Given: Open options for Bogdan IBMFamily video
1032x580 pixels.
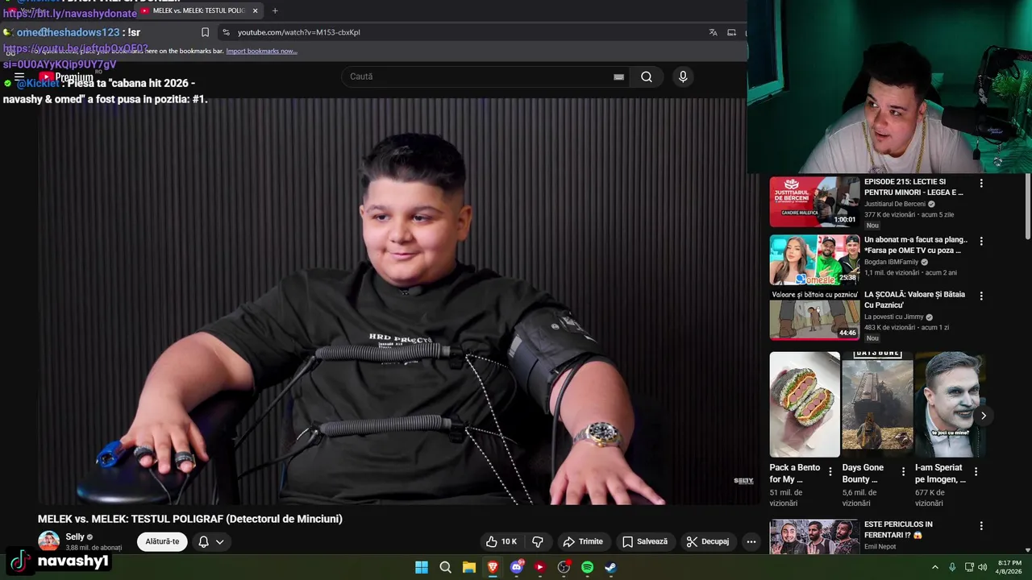Looking at the screenshot, I should point(981,241).
